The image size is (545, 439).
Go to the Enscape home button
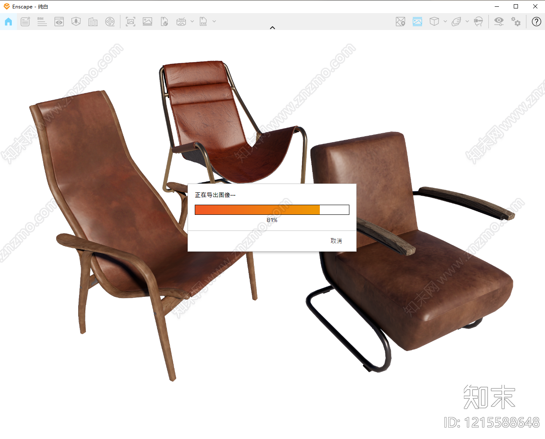coord(8,22)
